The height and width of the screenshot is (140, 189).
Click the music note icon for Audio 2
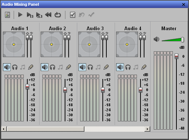(60, 67)
